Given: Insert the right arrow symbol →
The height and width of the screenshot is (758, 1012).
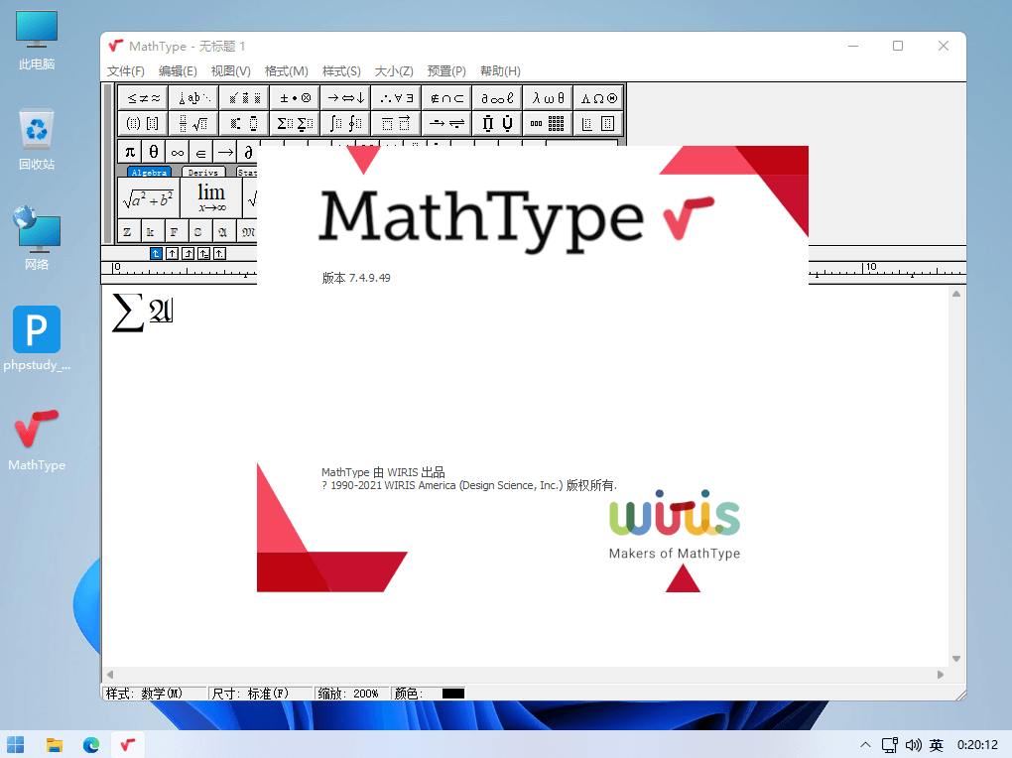Looking at the screenshot, I should [224, 153].
